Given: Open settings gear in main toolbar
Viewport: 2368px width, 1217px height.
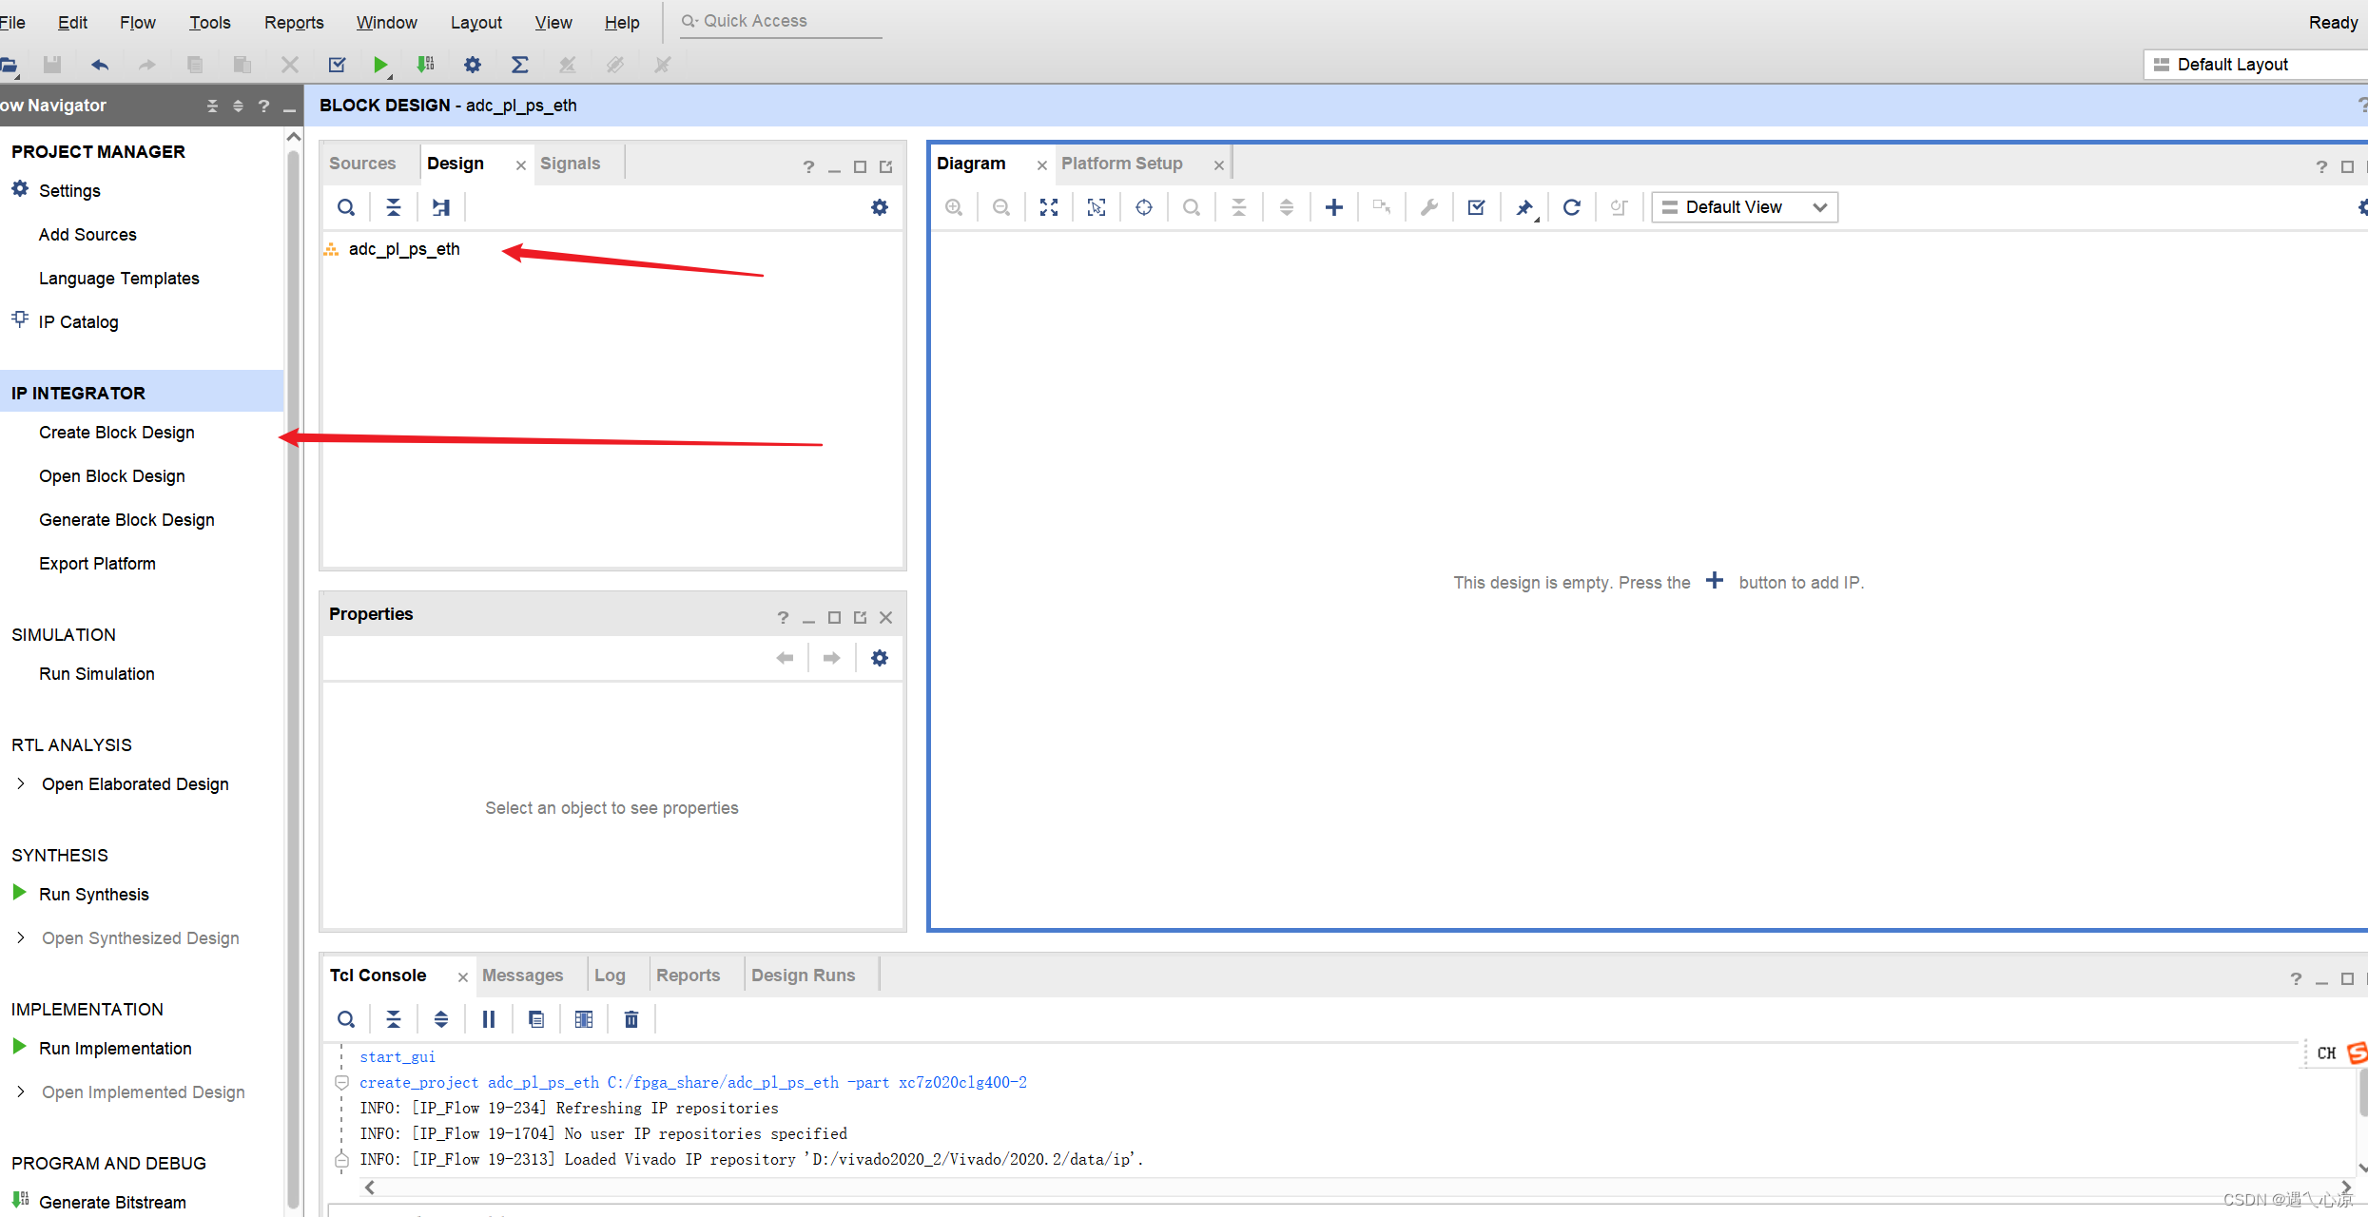Looking at the screenshot, I should point(473,65).
